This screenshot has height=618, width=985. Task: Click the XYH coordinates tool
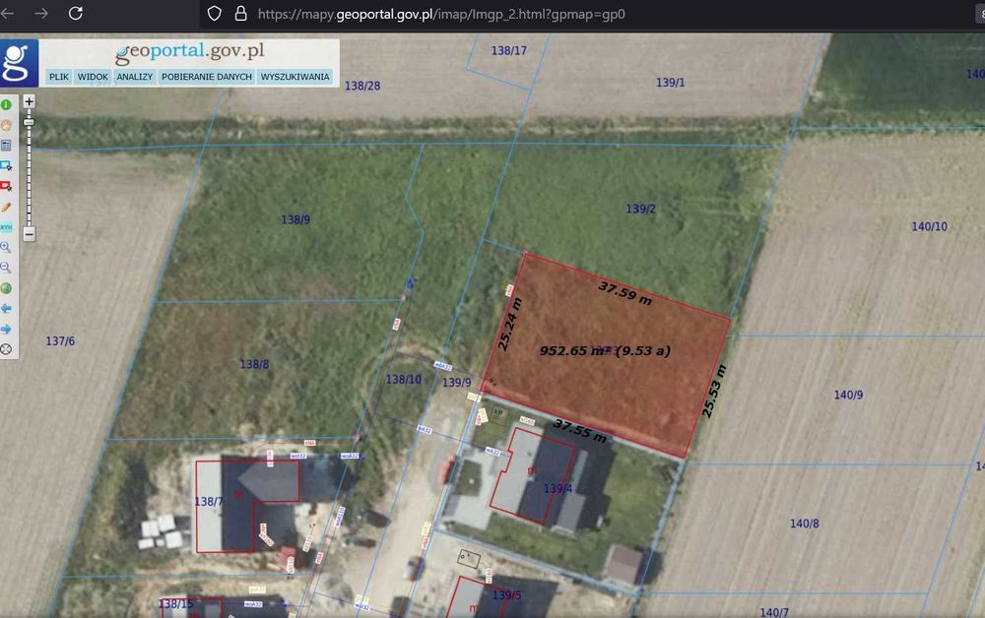[6, 227]
